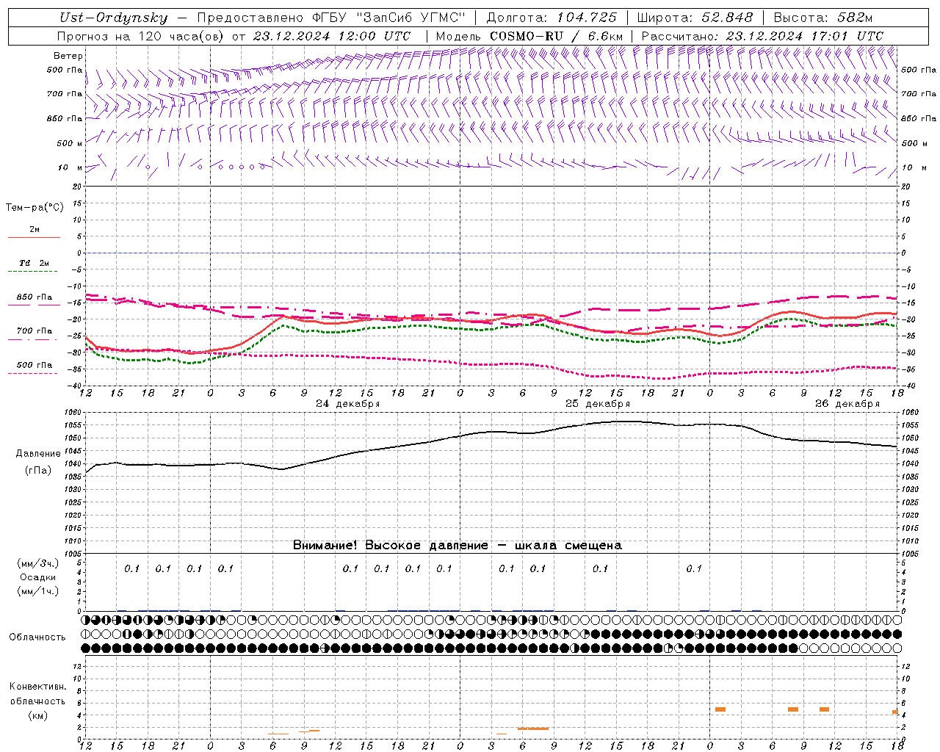Click the Давление pressure panel label

(x=37, y=454)
